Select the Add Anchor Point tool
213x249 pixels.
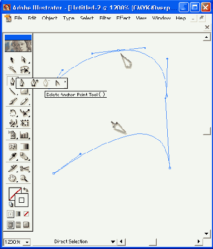click(x=34, y=83)
